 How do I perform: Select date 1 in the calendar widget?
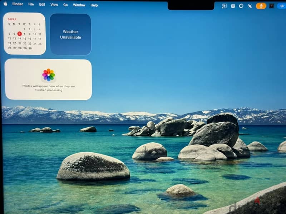click(x=24, y=29)
